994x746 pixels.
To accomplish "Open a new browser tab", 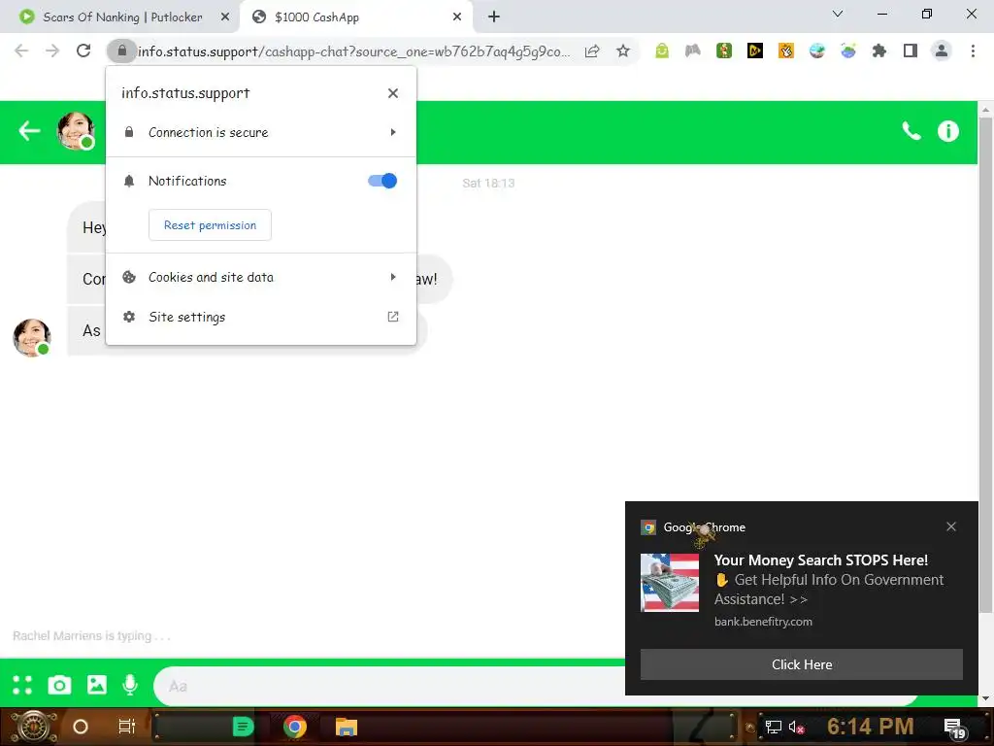I will [494, 17].
